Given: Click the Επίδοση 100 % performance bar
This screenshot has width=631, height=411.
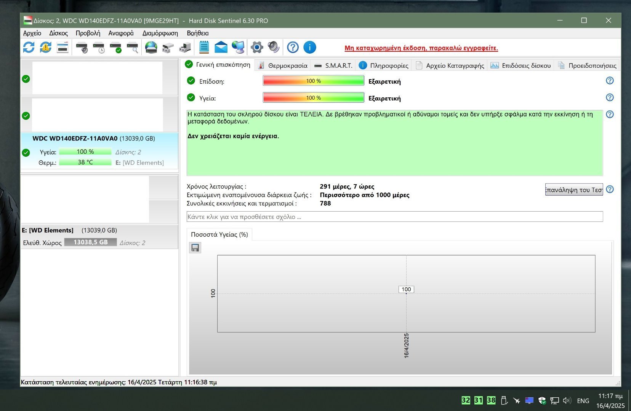Looking at the screenshot, I should (x=314, y=81).
